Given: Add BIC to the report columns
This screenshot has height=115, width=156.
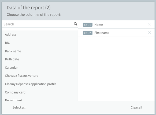Looking at the screenshot, I should (7, 43).
